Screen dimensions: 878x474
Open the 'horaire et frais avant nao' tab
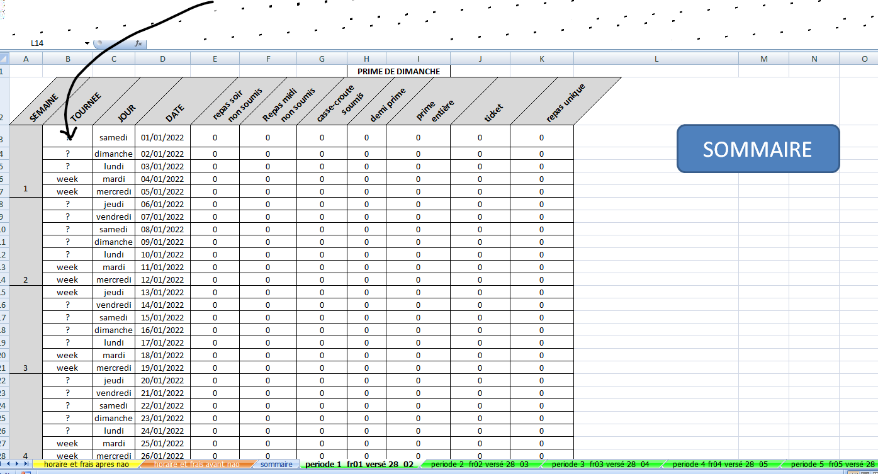(x=196, y=465)
